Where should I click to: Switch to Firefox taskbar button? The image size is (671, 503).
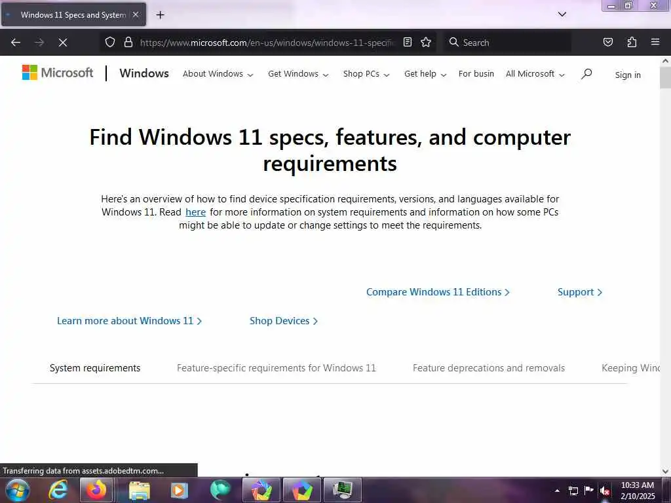pyautogui.click(x=97, y=490)
